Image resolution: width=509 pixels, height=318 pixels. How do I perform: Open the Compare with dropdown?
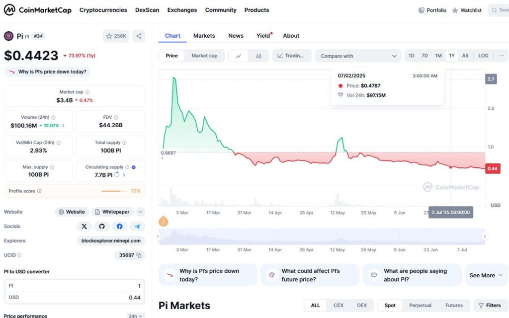coord(358,56)
